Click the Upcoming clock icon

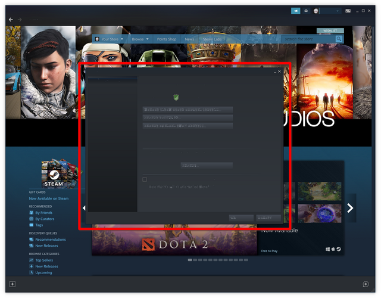click(x=32, y=272)
